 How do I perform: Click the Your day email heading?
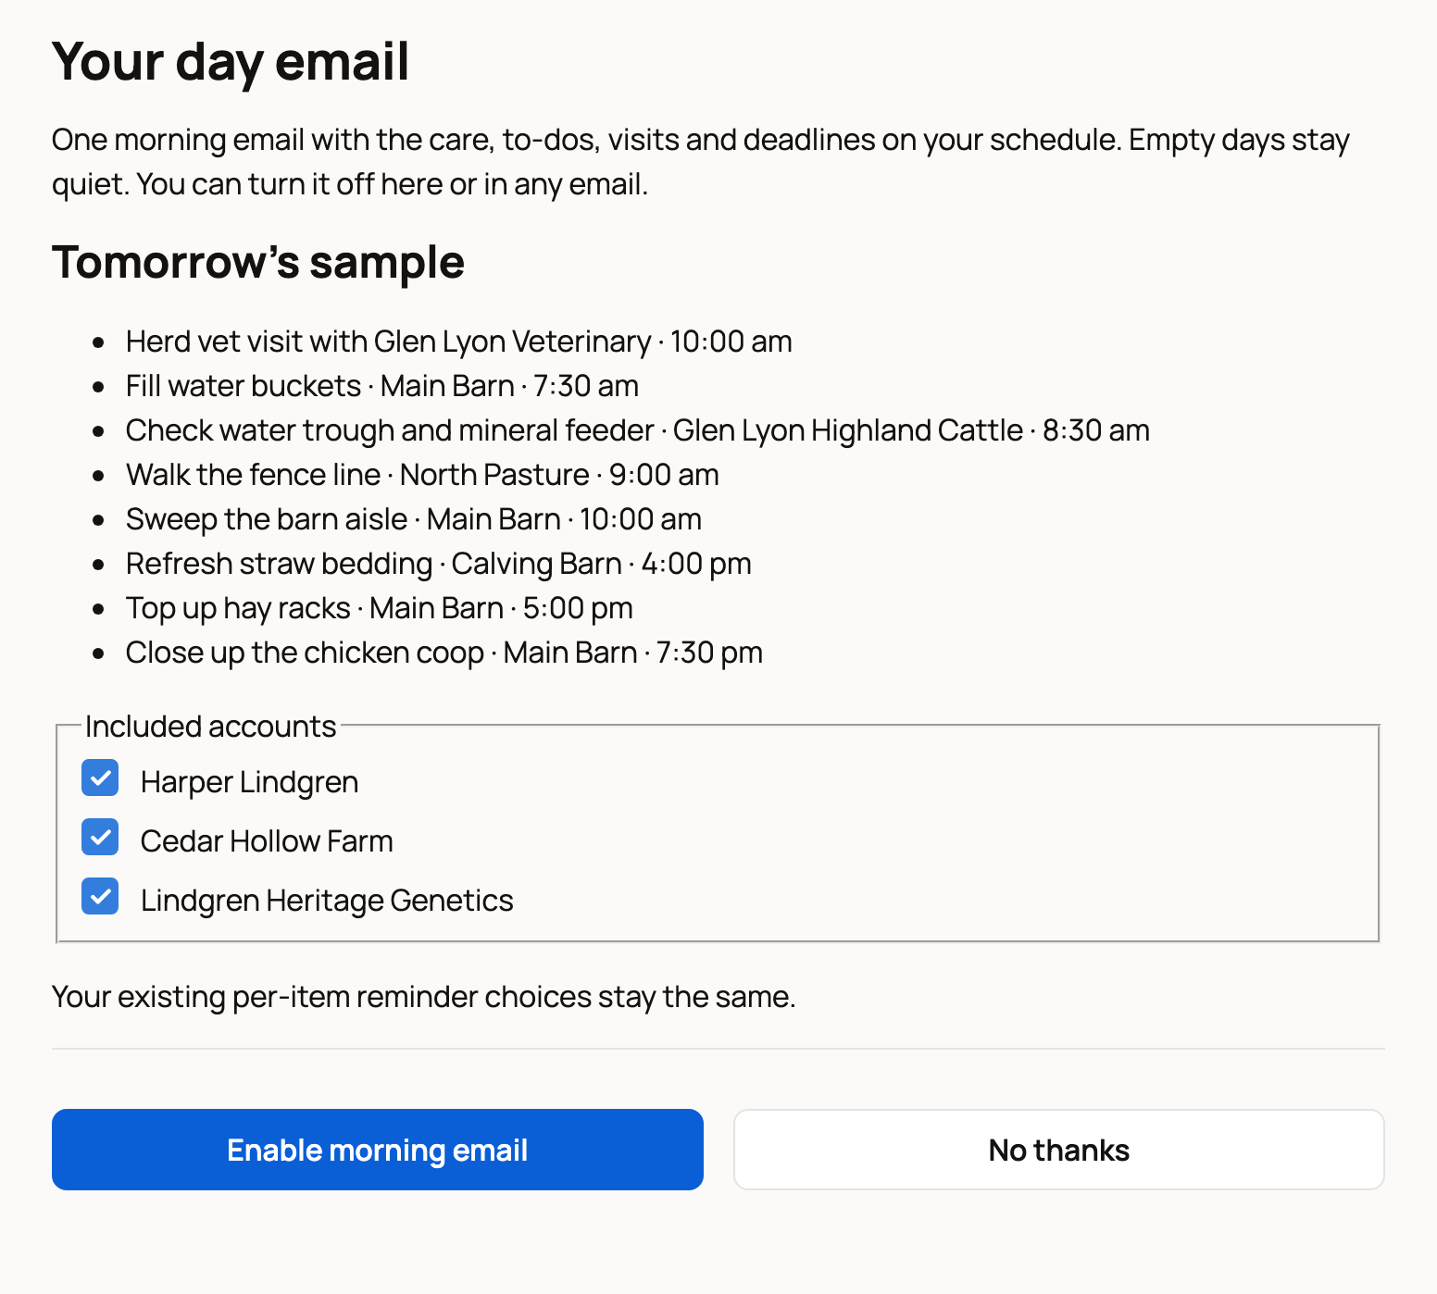[x=231, y=63]
